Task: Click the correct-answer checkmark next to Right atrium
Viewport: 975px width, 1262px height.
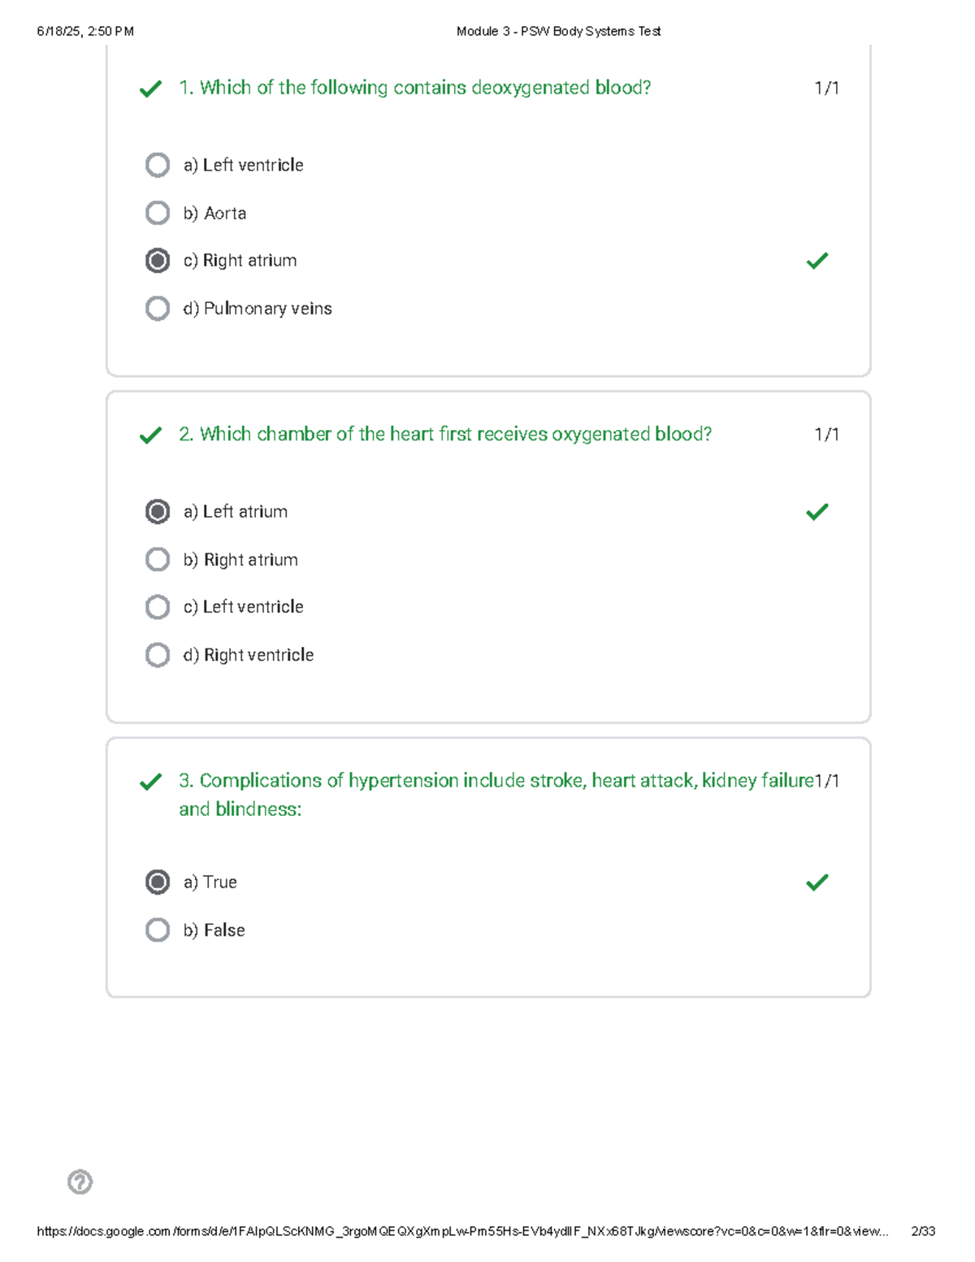Action: point(817,261)
